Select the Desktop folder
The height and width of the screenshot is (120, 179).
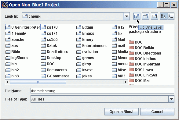(51, 58)
